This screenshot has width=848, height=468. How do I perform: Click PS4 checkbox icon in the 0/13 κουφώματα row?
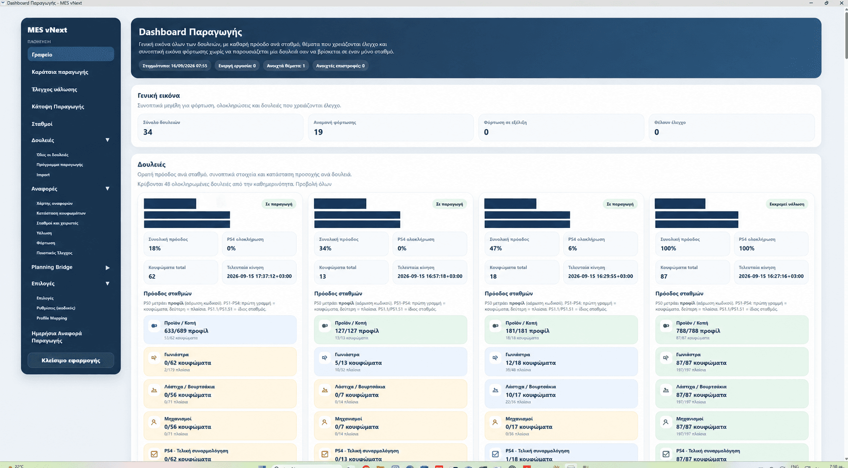pos(325,454)
